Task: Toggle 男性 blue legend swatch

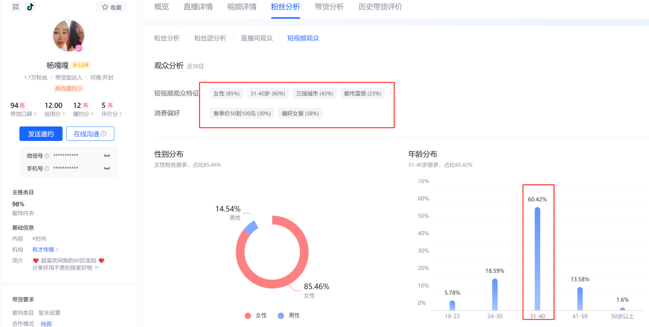Action: 281,316
